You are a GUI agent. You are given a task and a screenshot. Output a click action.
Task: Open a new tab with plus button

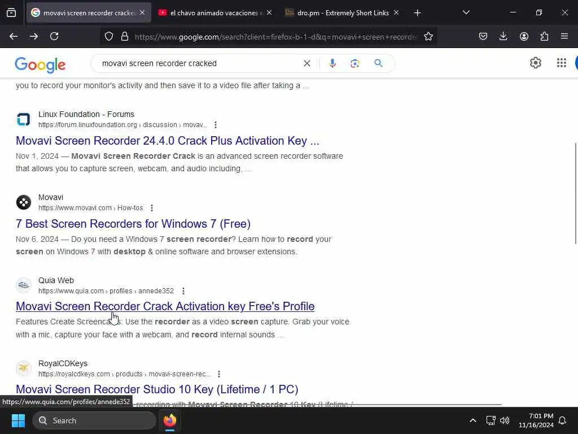(417, 13)
